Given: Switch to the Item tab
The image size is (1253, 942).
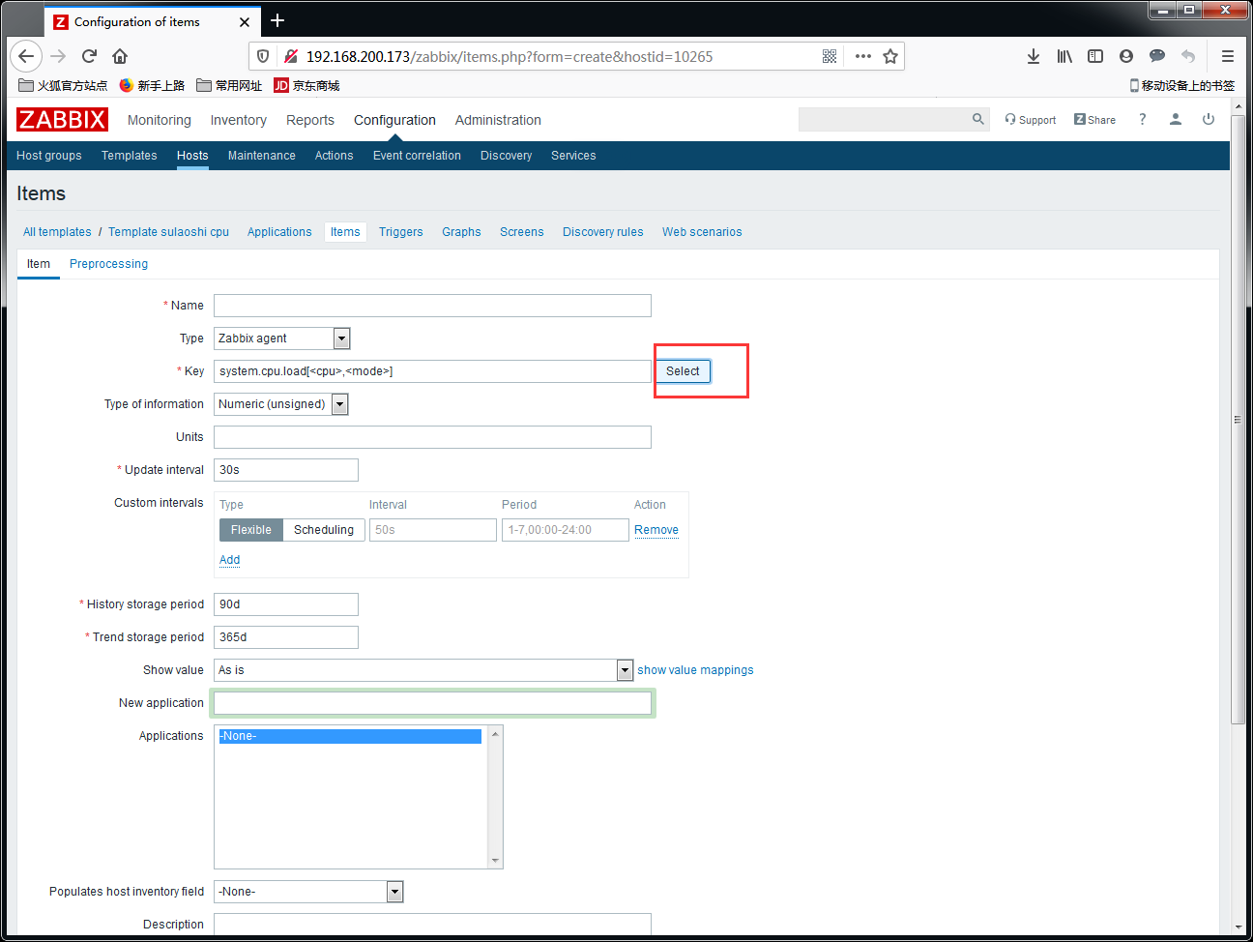Looking at the screenshot, I should pyautogui.click(x=39, y=264).
